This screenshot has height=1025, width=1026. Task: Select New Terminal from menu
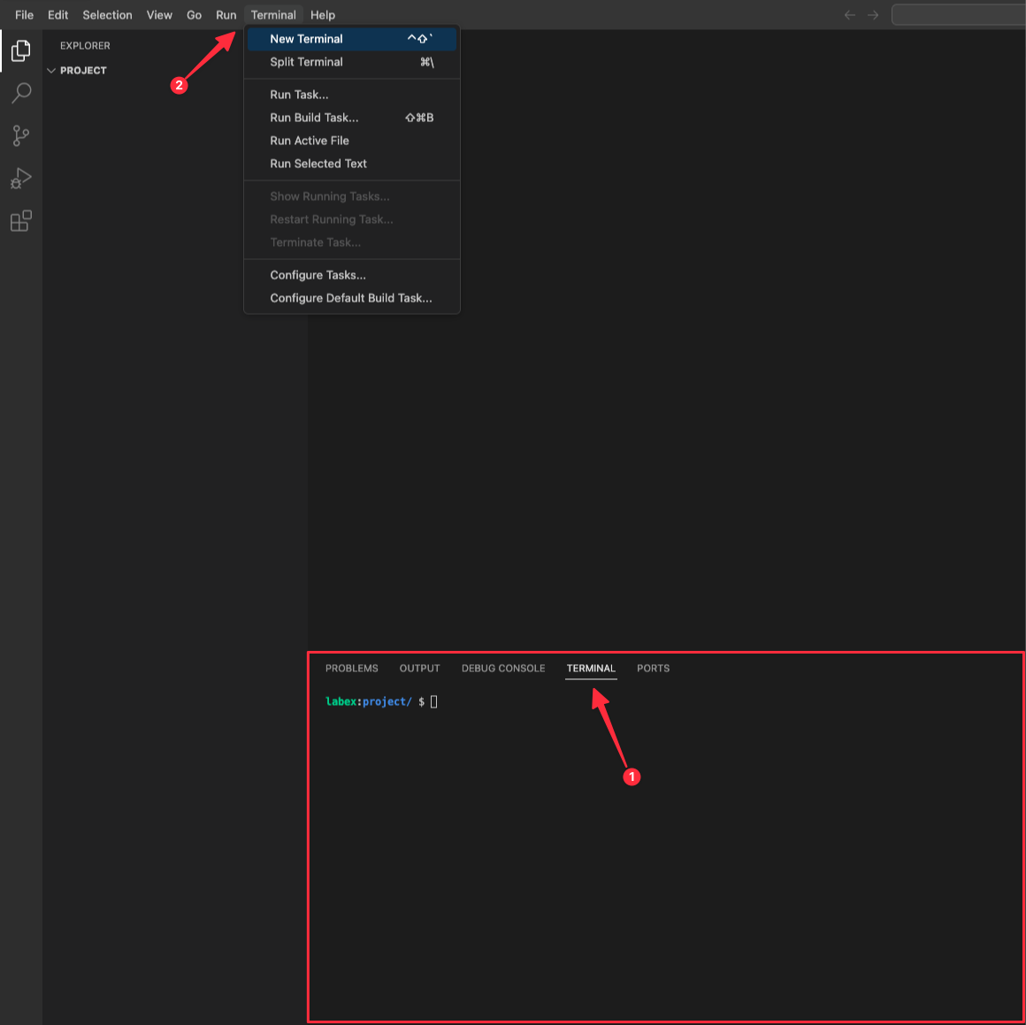point(306,39)
